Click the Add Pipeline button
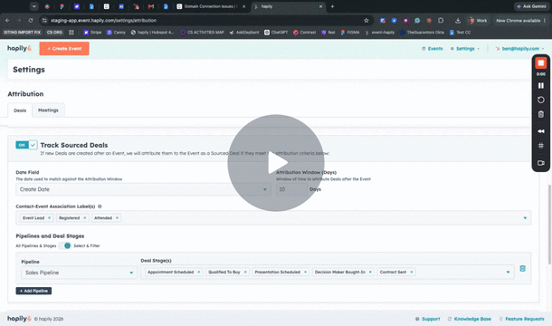The image size is (552, 326). coord(33,291)
